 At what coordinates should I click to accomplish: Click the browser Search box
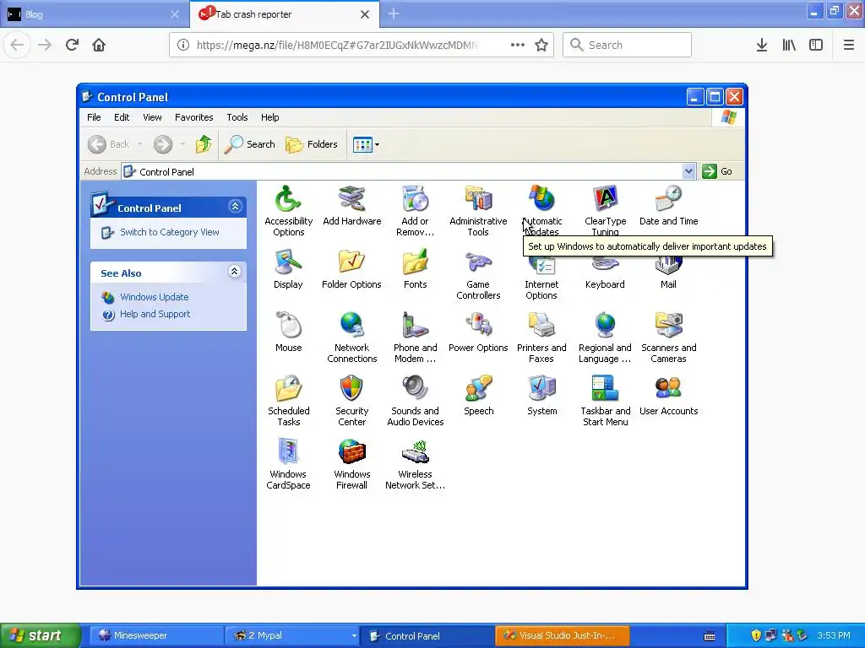click(627, 45)
